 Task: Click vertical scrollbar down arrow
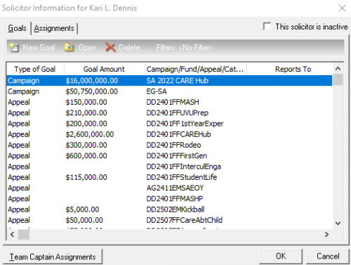(338, 224)
